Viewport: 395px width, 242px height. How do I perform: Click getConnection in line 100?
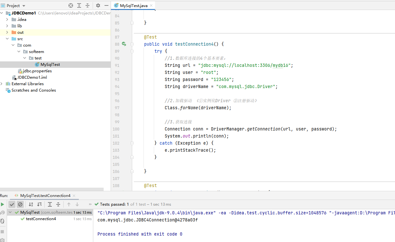(x=264, y=129)
